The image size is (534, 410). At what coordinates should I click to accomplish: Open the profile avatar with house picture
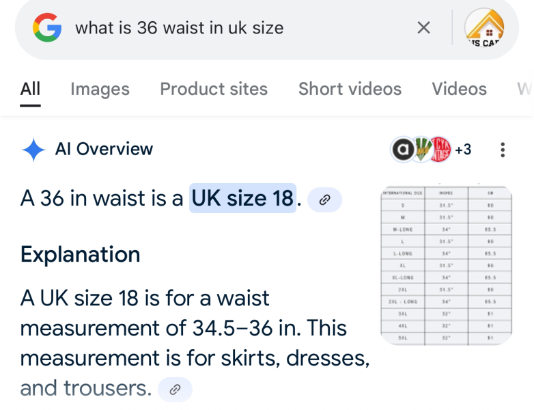[x=484, y=28]
